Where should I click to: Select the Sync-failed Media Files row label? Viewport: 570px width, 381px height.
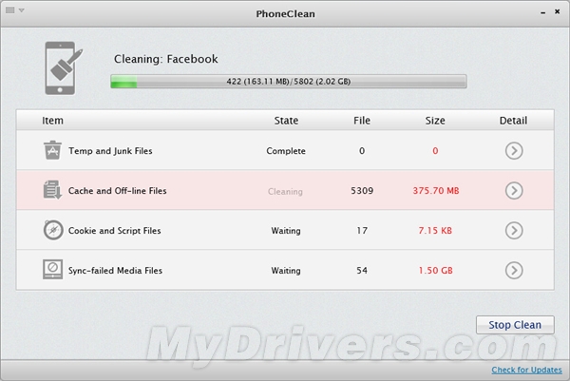(x=115, y=271)
